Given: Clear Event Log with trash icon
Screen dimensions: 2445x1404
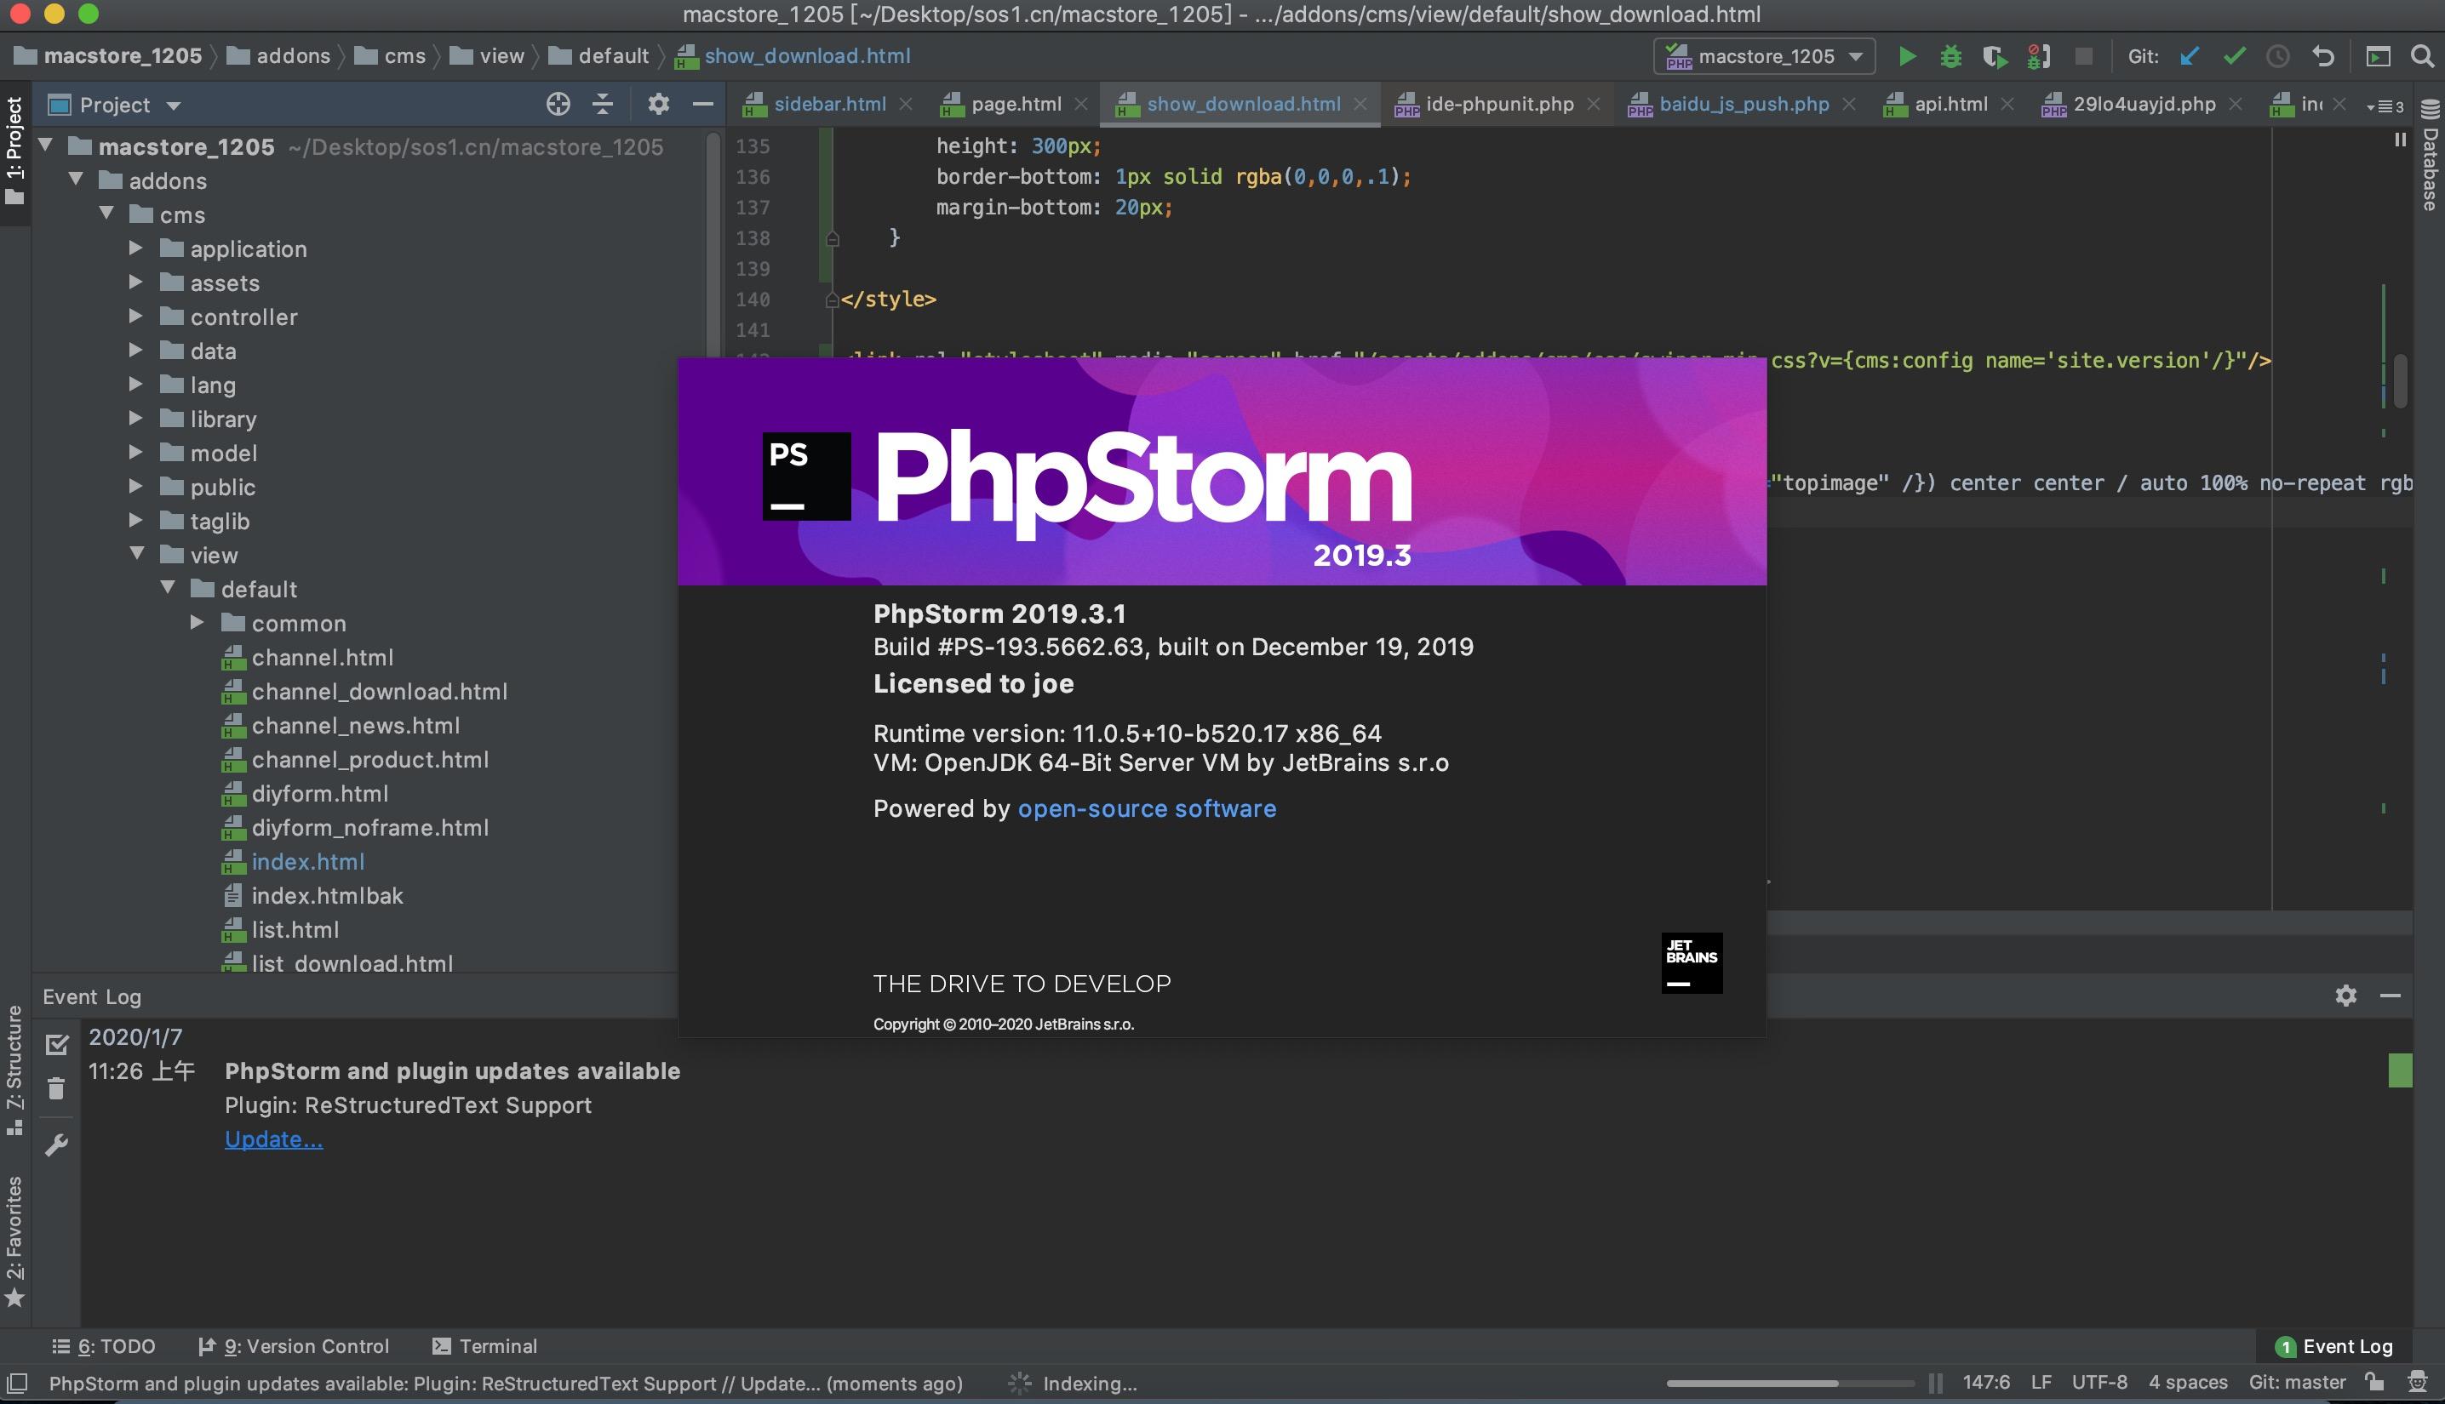Looking at the screenshot, I should (57, 1088).
